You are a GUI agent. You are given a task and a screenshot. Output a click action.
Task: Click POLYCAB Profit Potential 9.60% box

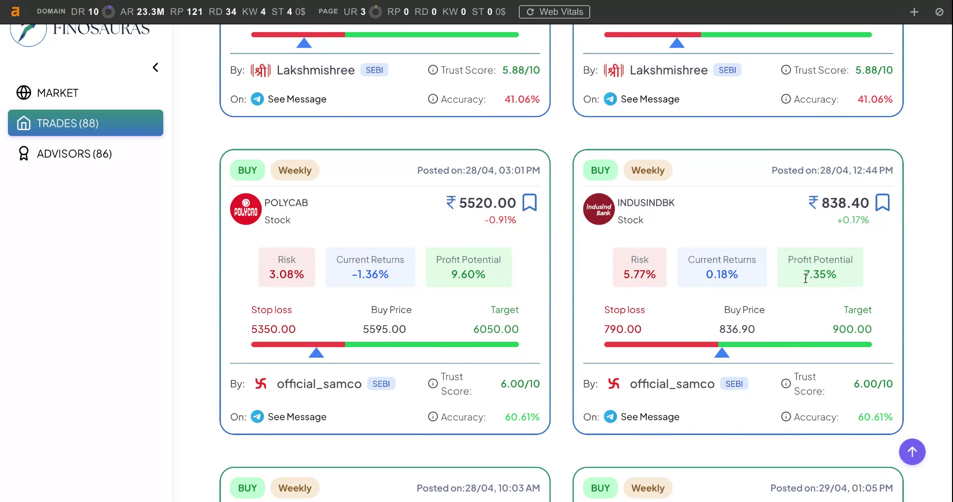(469, 267)
